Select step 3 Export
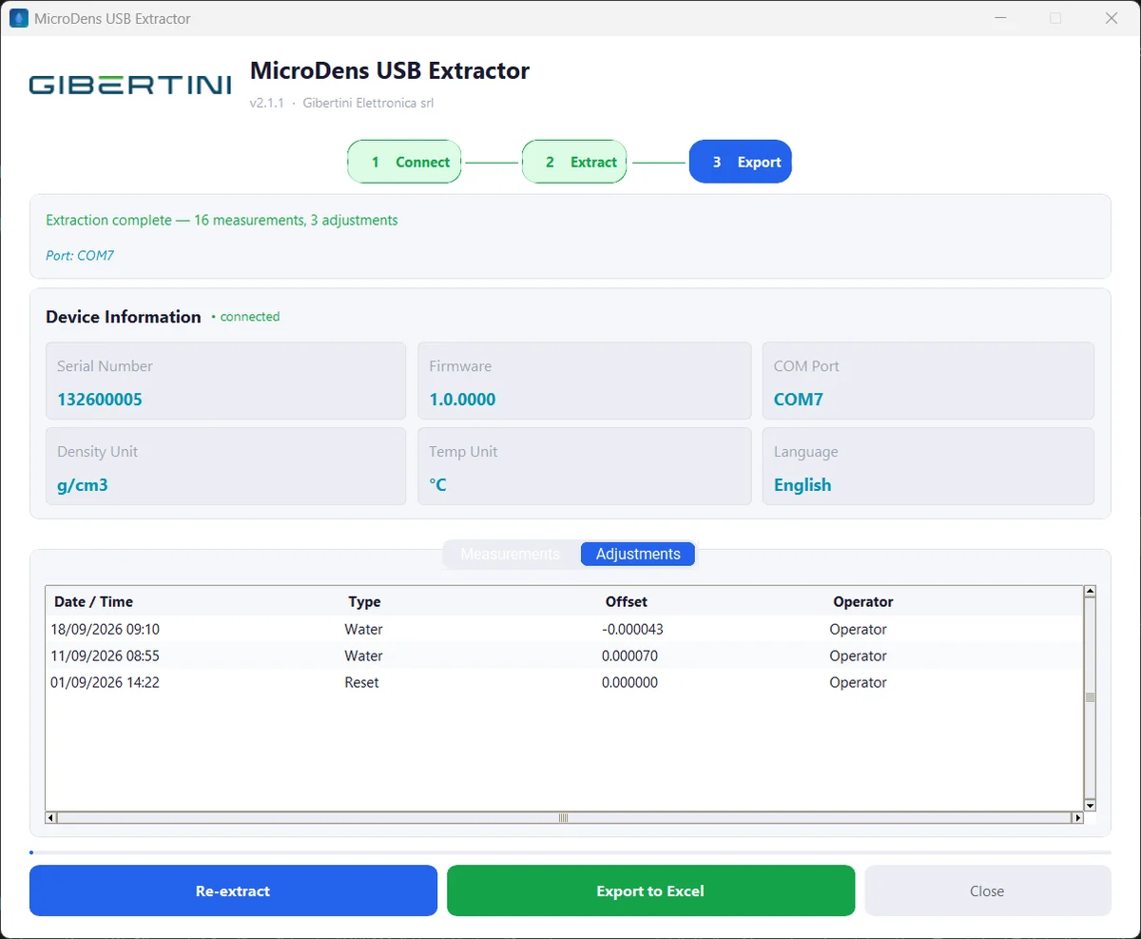The height and width of the screenshot is (939, 1141). click(x=741, y=162)
